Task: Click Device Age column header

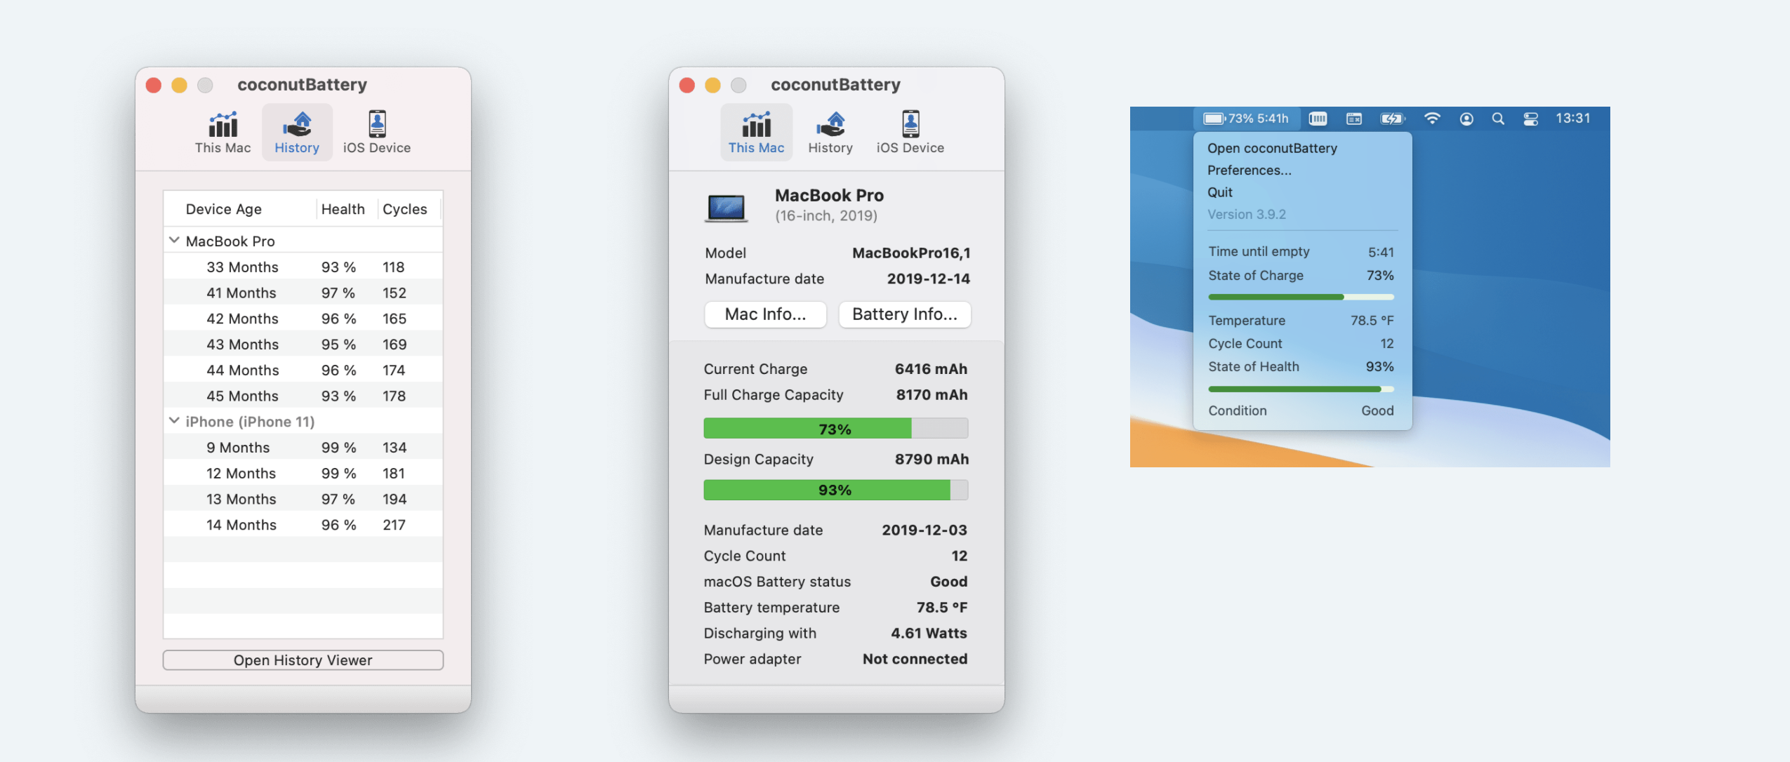Action: click(x=223, y=209)
